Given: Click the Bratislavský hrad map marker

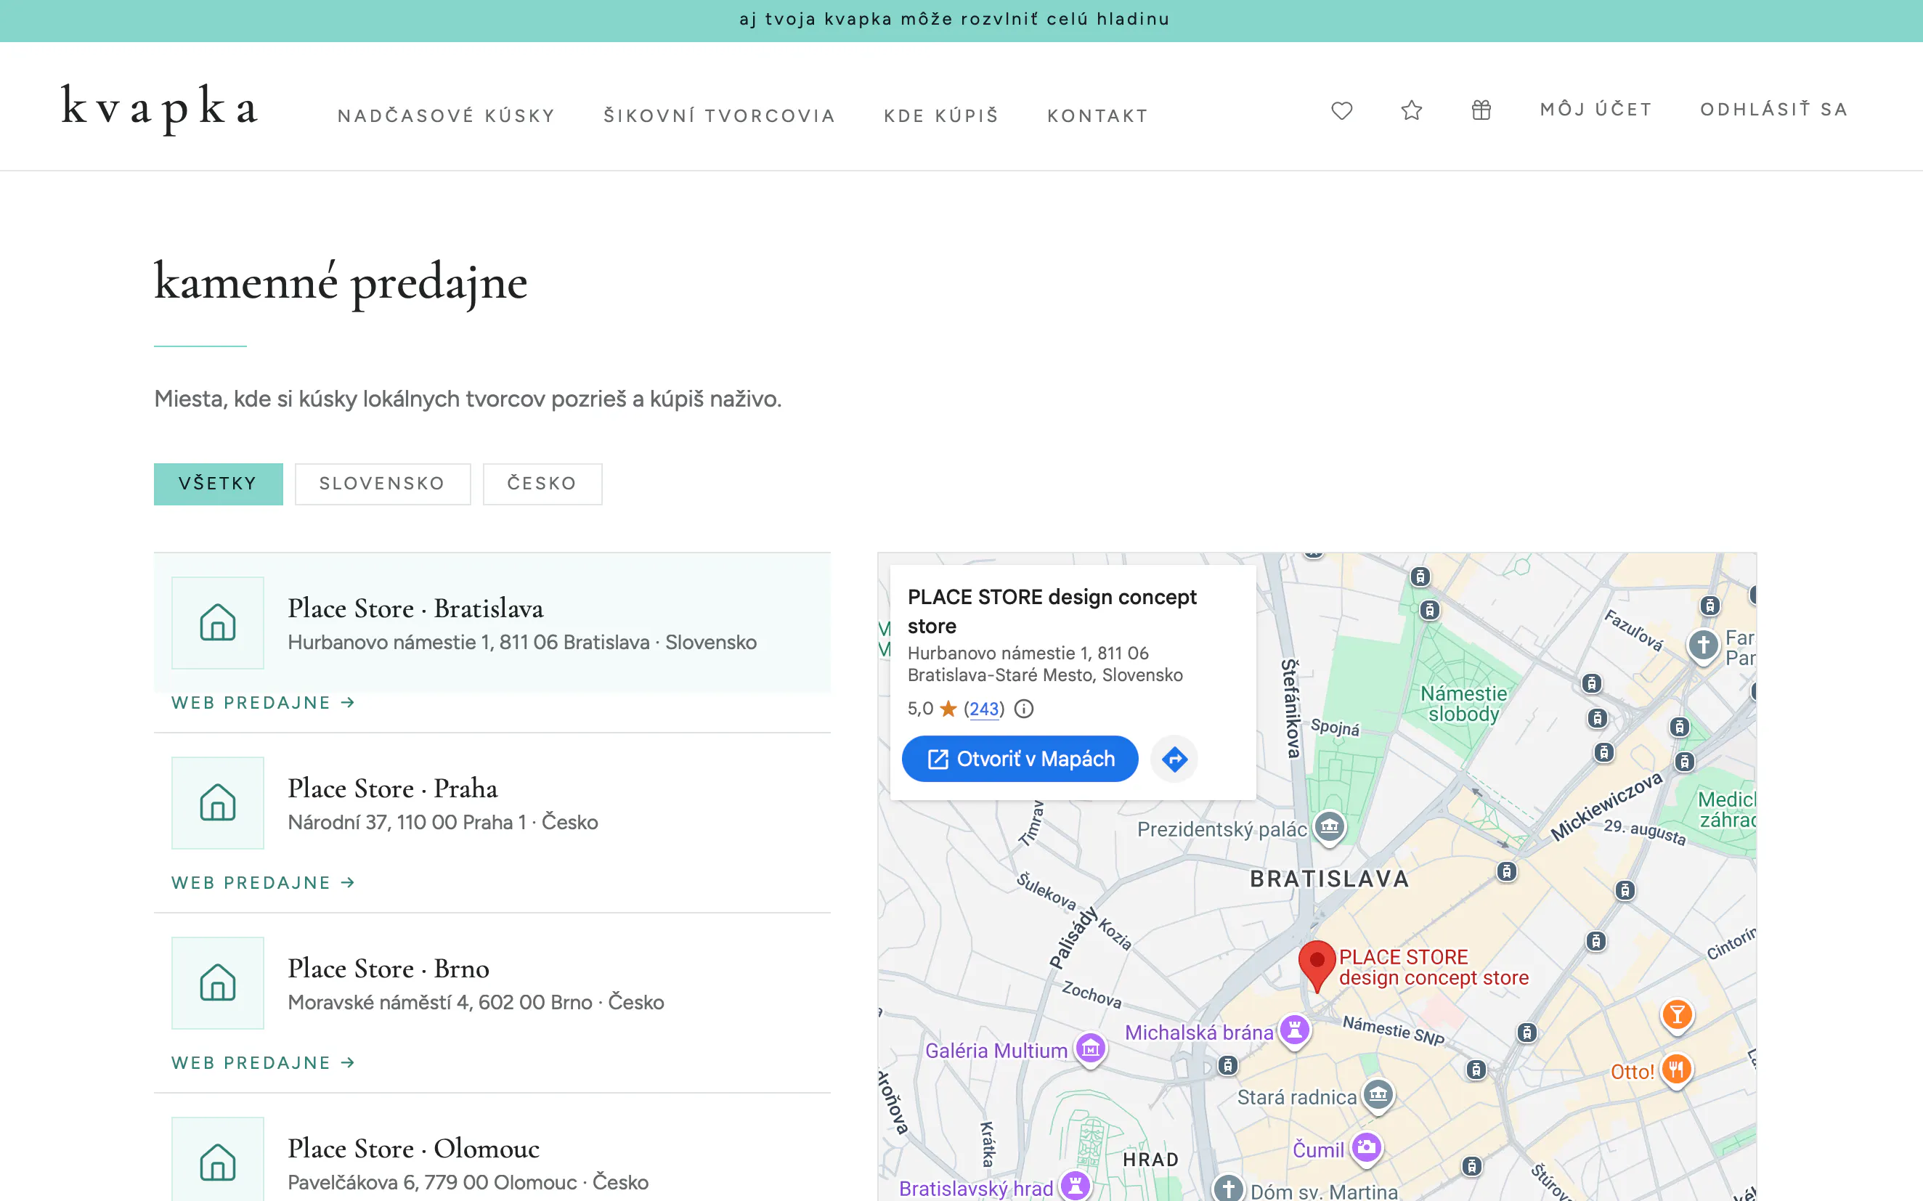Looking at the screenshot, I should pyautogui.click(x=1075, y=1186).
